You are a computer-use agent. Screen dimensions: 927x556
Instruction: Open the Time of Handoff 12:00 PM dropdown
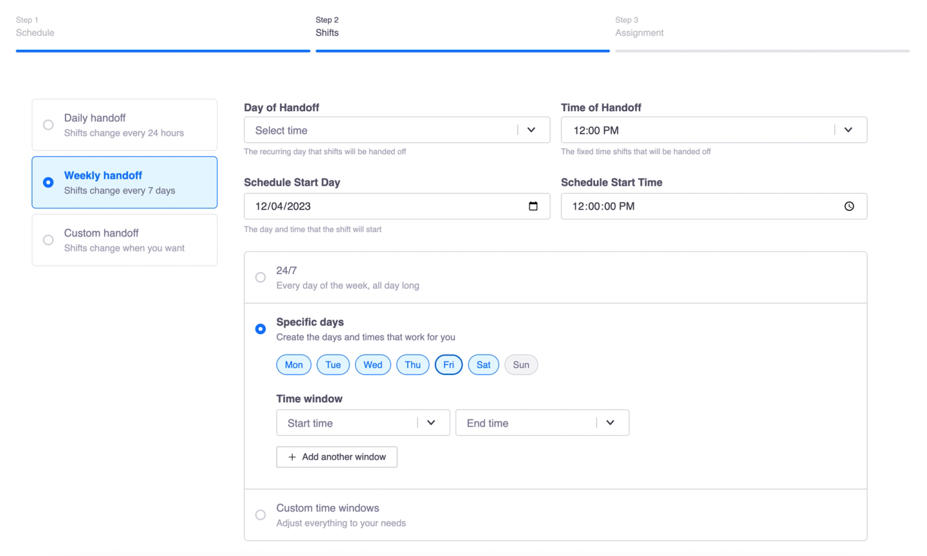(714, 130)
